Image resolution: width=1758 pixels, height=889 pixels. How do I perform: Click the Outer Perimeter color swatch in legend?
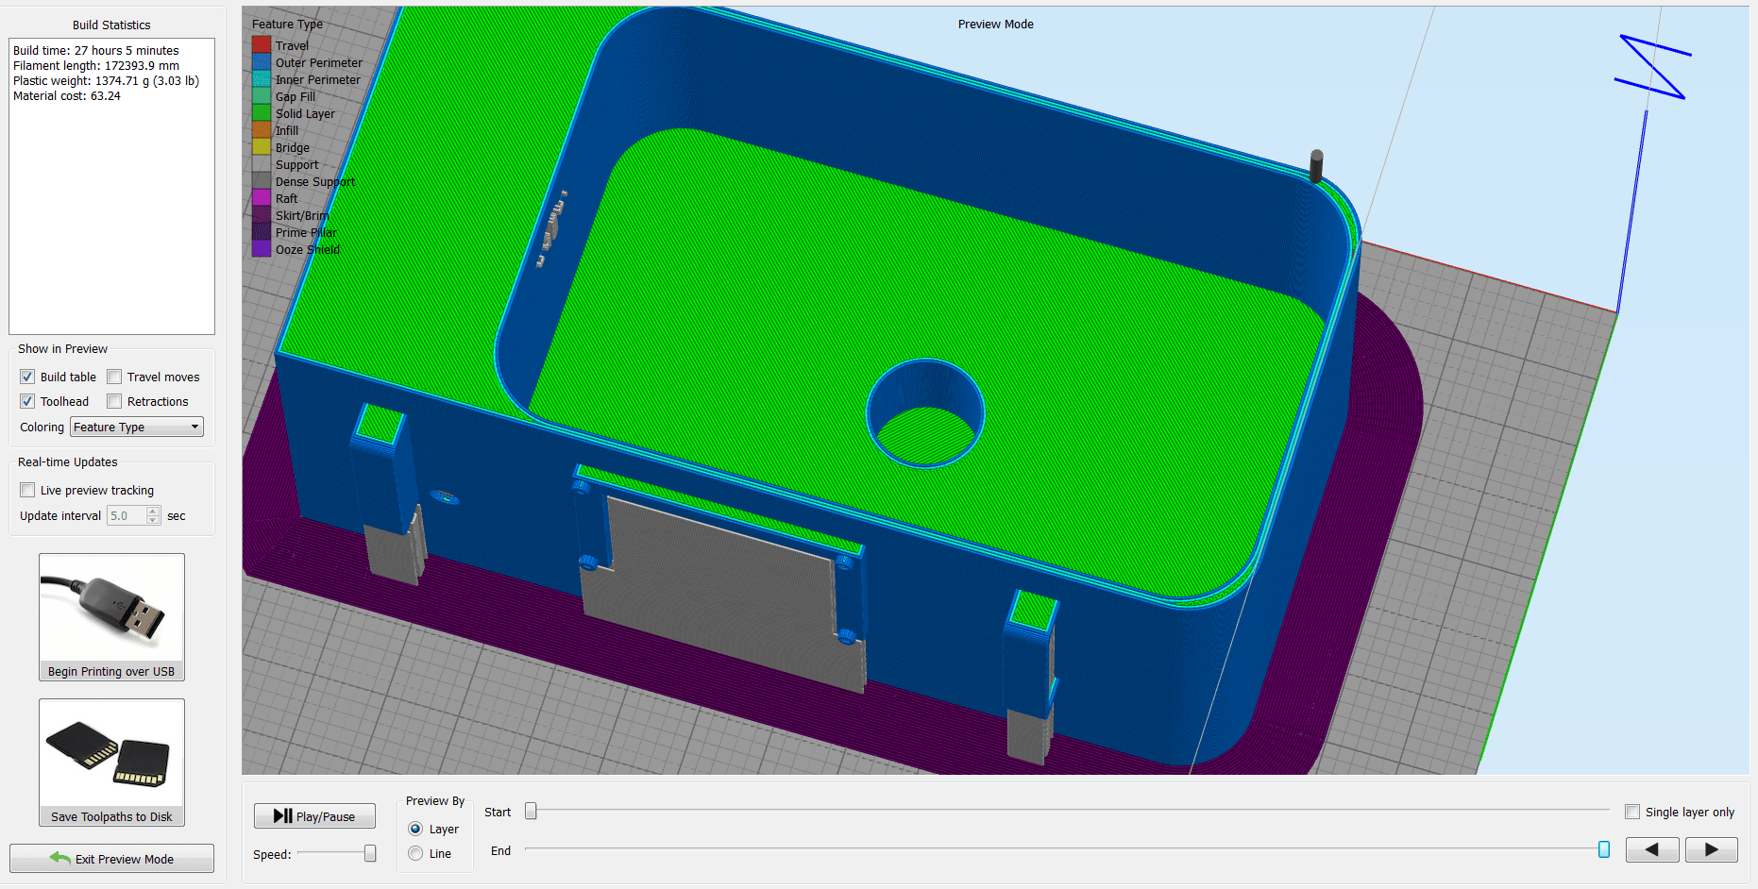[x=261, y=62]
